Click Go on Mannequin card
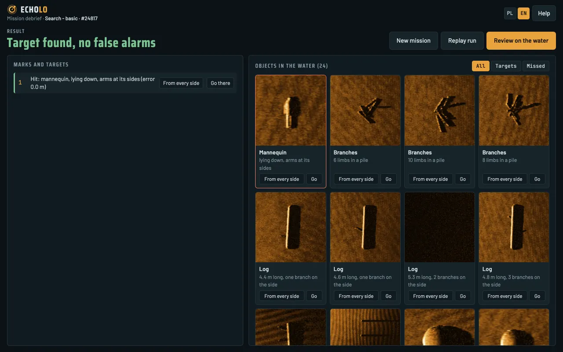 314,179
